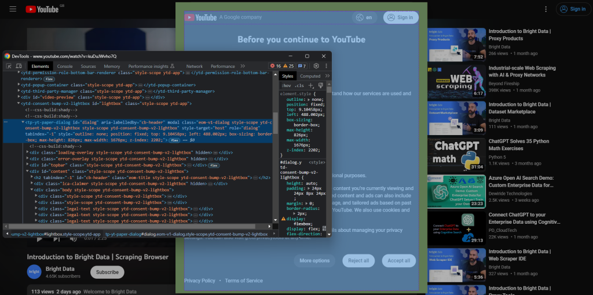Click the <style> source link in Styles

coord(317,162)
